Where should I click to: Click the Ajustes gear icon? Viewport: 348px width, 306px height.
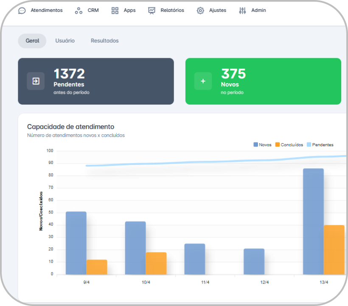tap(200, 11)
